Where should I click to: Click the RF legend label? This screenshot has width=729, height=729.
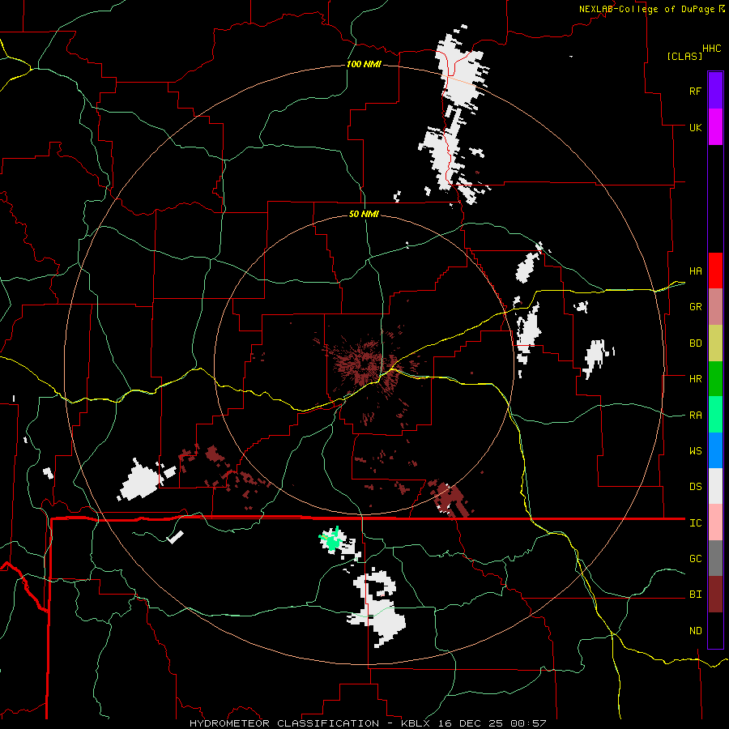point(695,91)
